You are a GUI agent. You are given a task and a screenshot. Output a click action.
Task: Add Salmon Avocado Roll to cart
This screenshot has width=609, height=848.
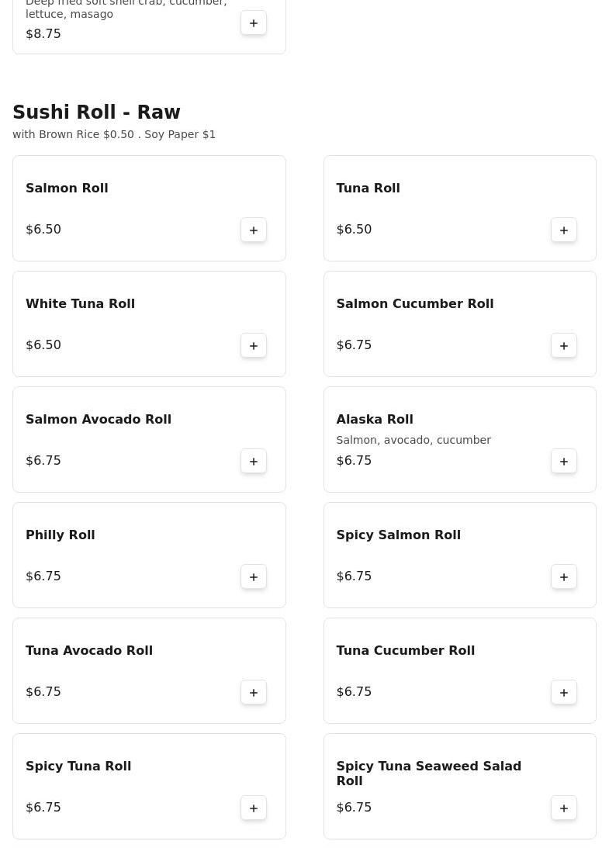click(x=254, y=461)
